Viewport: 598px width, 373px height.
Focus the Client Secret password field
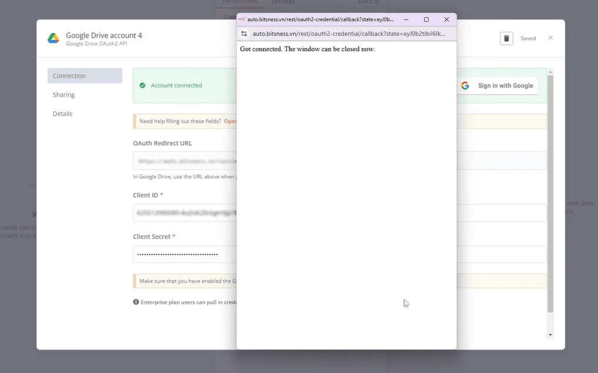tap(184, 254)
